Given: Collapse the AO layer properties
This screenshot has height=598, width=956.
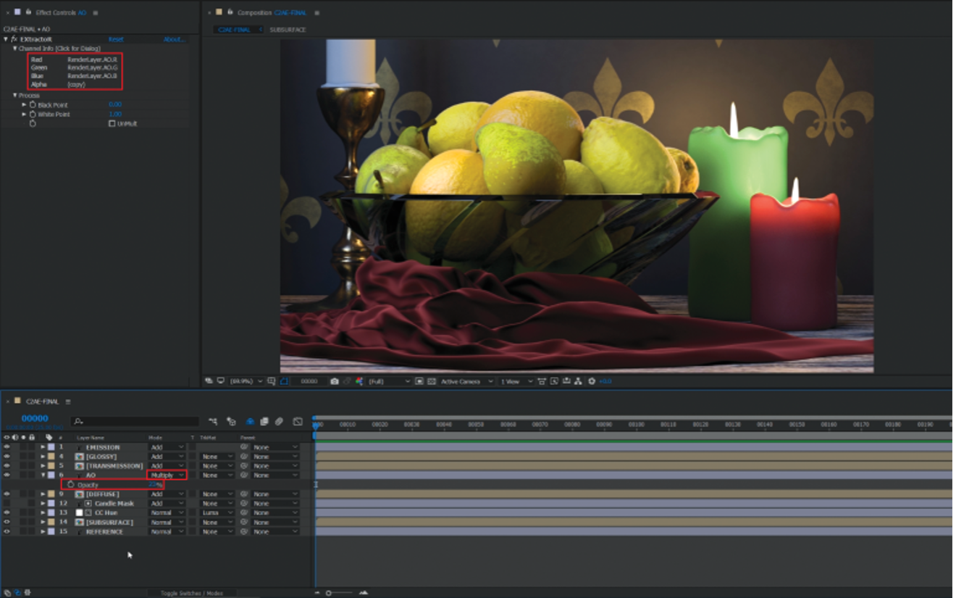Looking at the screenshot, I should pyautogui.click(x=43, y=475).
